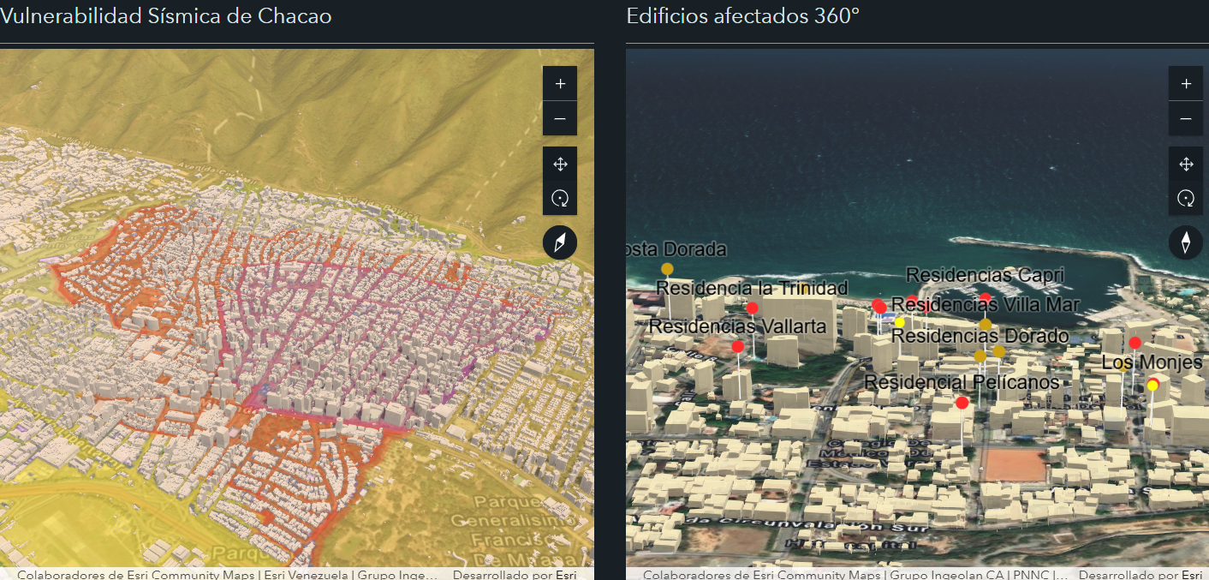This screenshot has height=580, width=1209.
Task: Click the Residencias Villa Mar label
Action: [986, 304]
